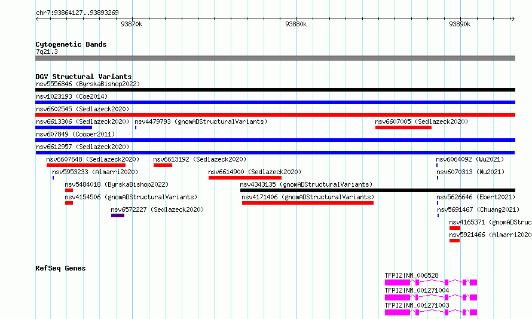Select the red nsv6602545 variant bar

[x=275, y=115]
